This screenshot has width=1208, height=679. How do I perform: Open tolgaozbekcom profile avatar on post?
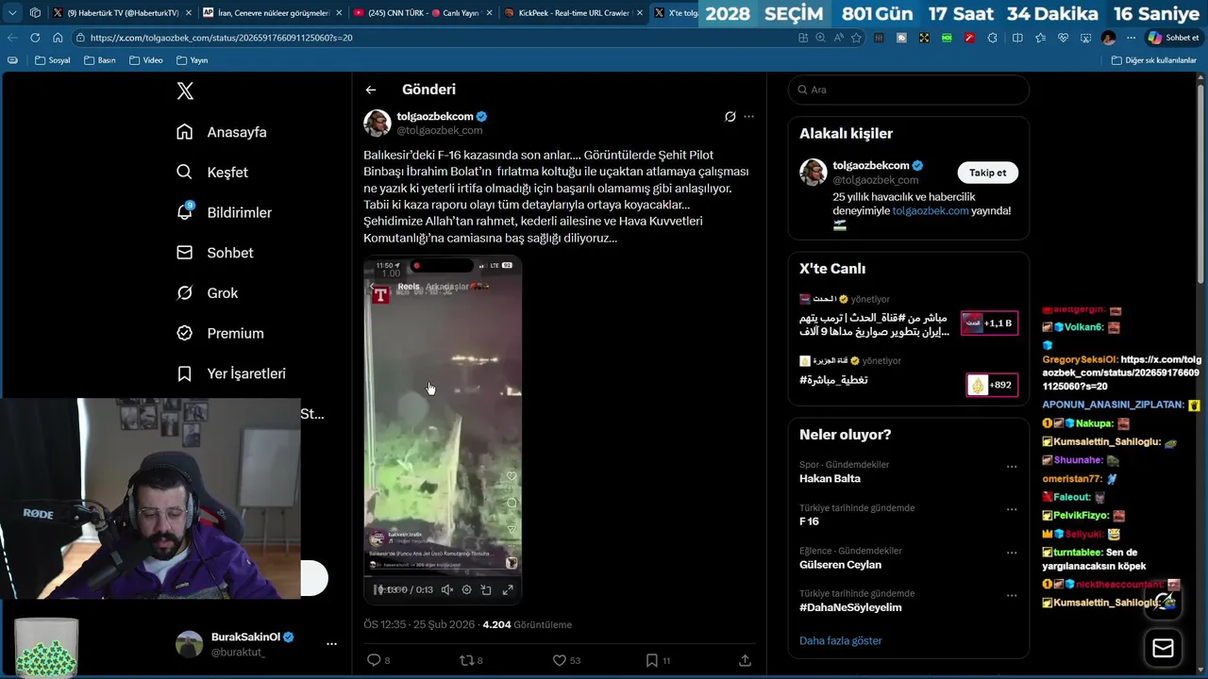click(x=377, y=124)
